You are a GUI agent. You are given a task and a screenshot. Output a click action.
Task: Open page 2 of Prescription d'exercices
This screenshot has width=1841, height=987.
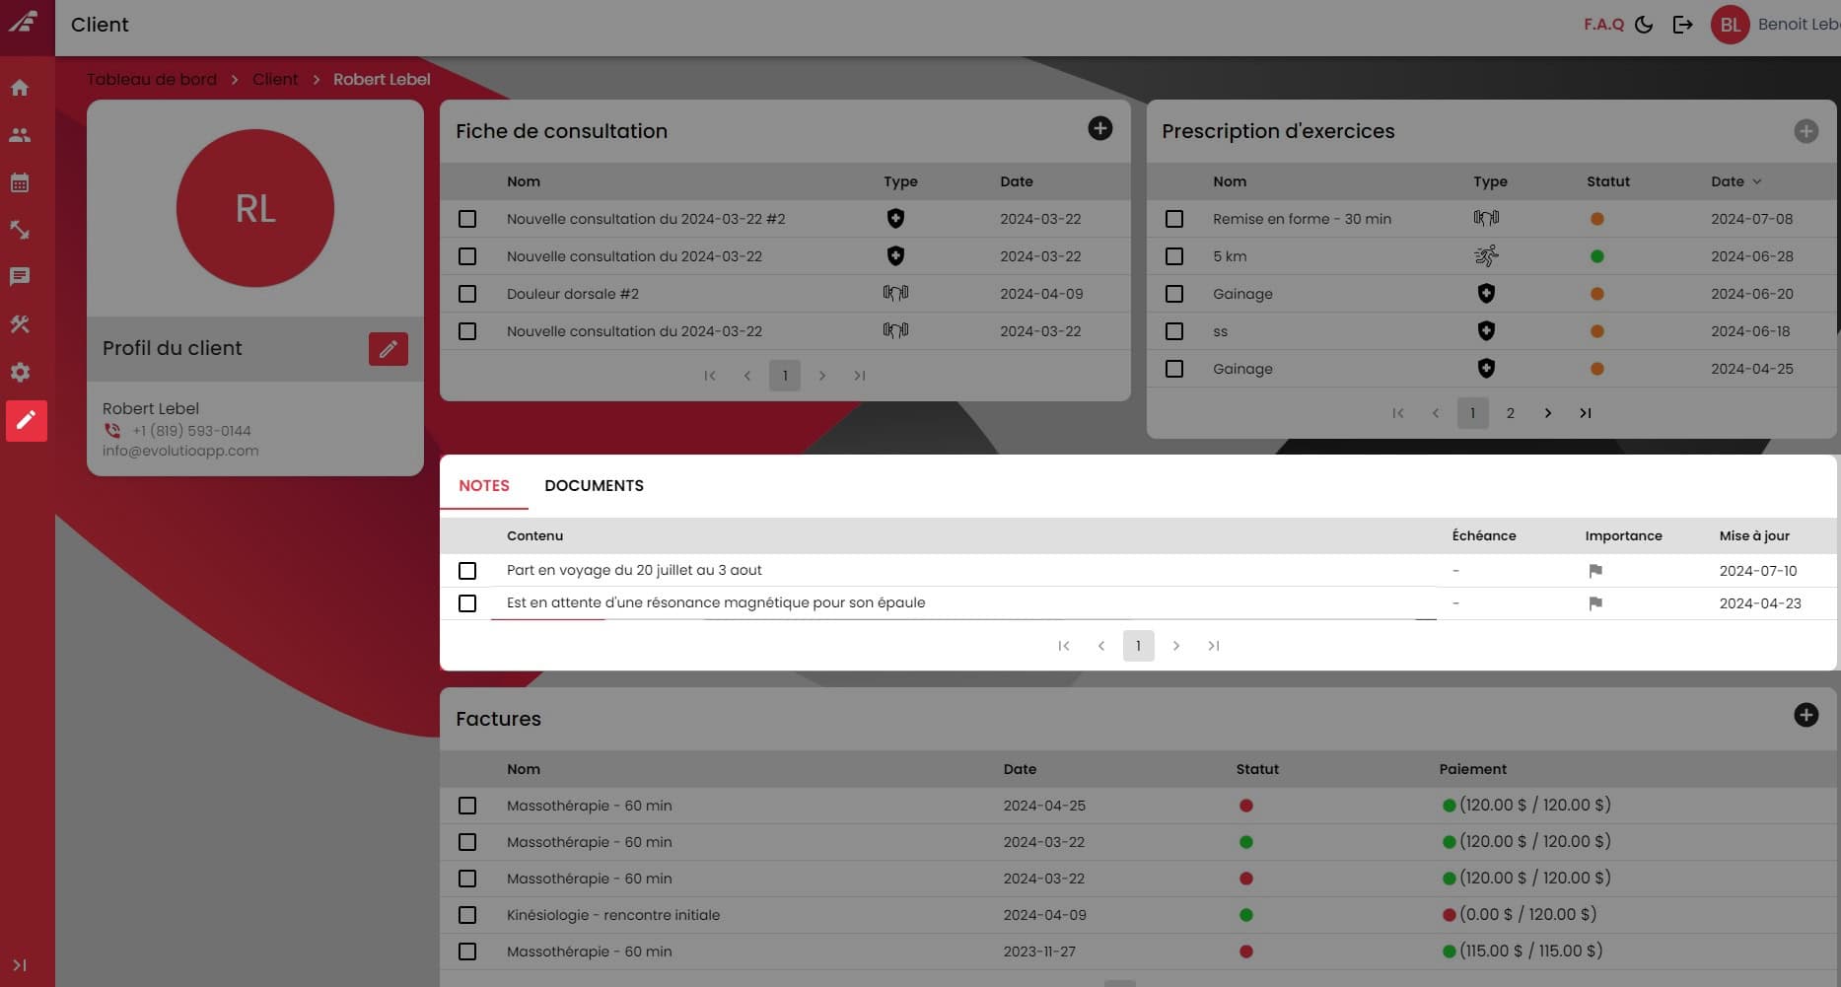coord(1510,413)
